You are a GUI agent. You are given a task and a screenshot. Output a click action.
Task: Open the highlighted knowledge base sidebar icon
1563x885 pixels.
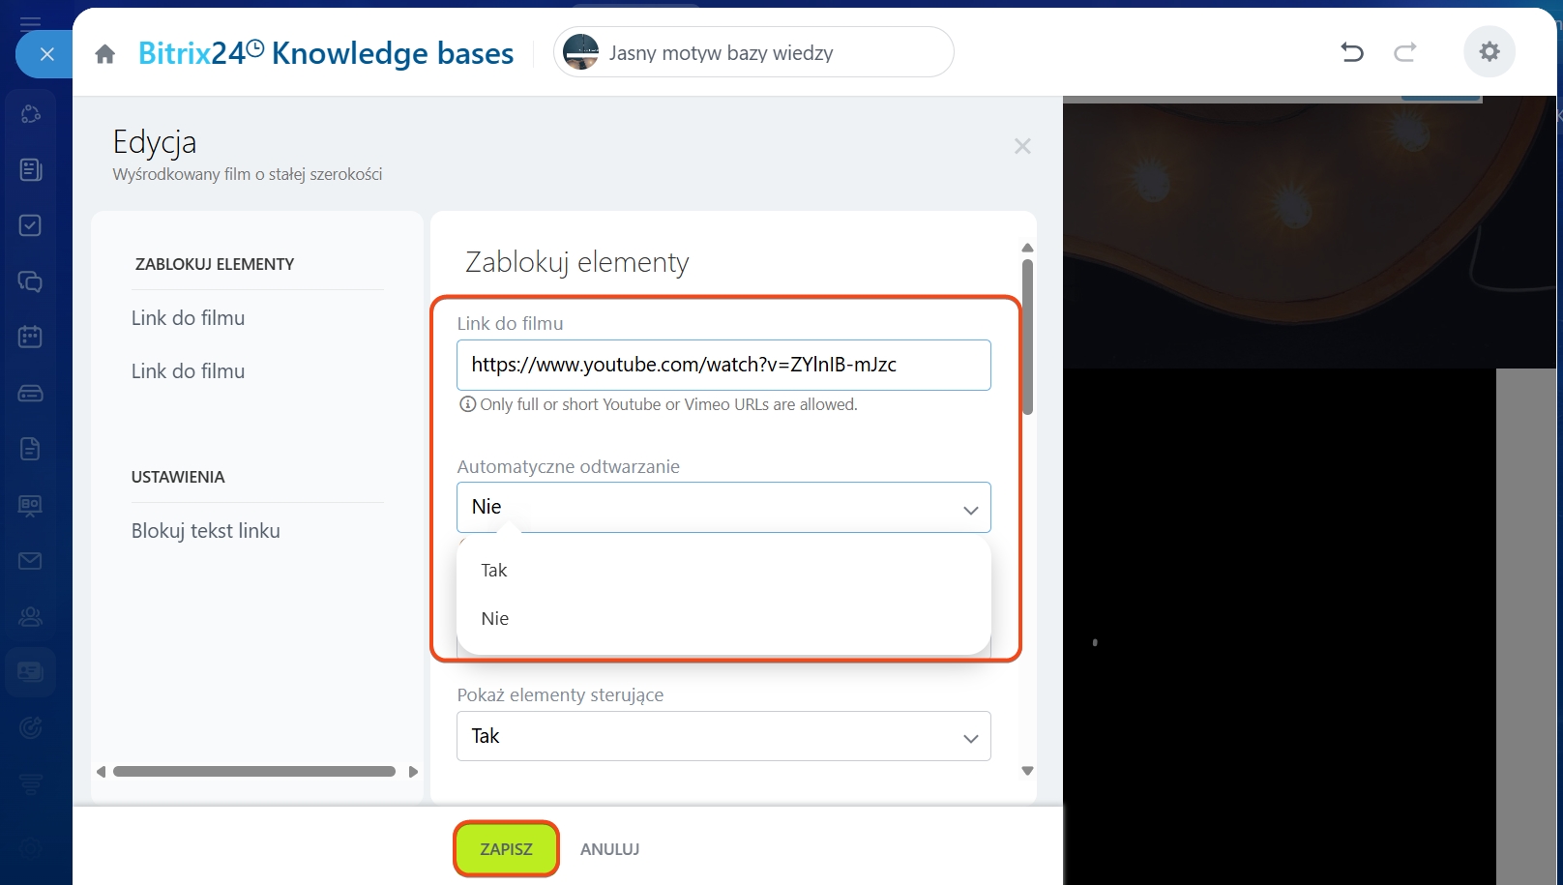[30, 671]
